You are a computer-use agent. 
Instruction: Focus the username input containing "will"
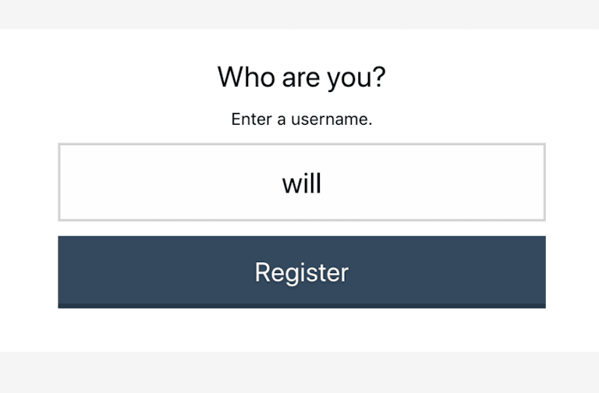point(302,182)
